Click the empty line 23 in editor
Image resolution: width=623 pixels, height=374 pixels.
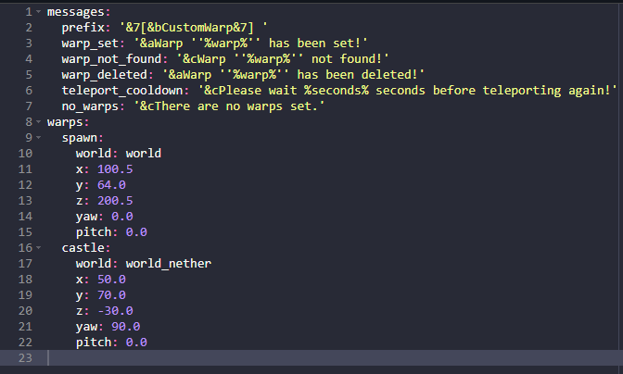[x=278, y=358]
